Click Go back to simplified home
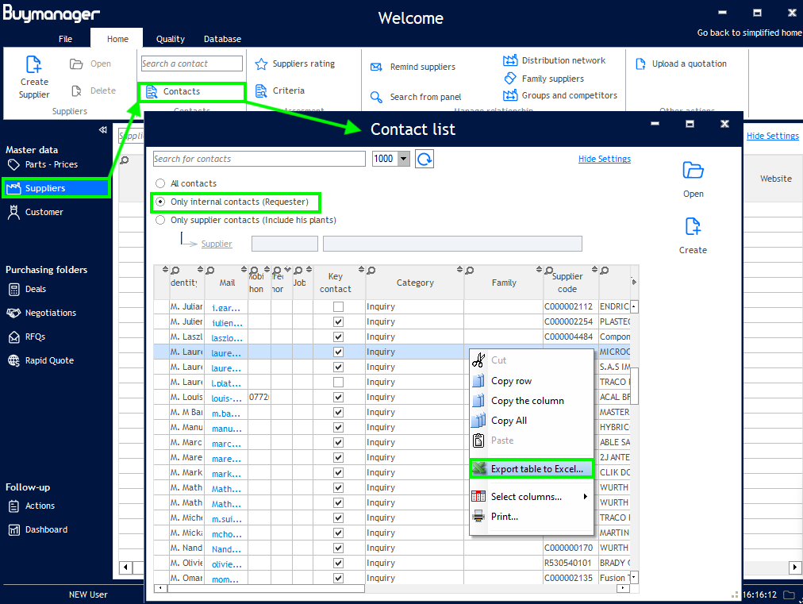Screen dimensions: 803x604 click(748, 33)
